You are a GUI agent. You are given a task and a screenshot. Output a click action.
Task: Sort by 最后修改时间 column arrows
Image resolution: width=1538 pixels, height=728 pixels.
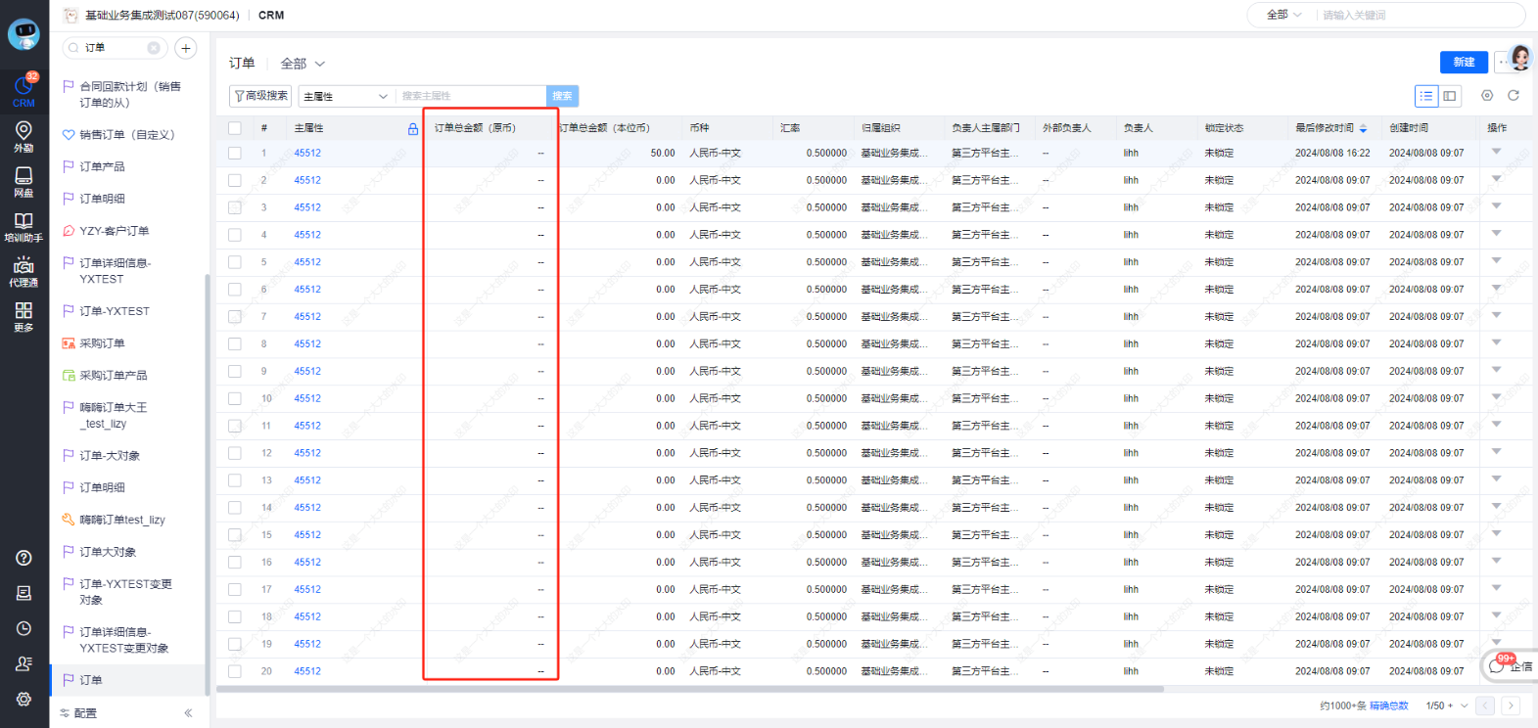1364,128
